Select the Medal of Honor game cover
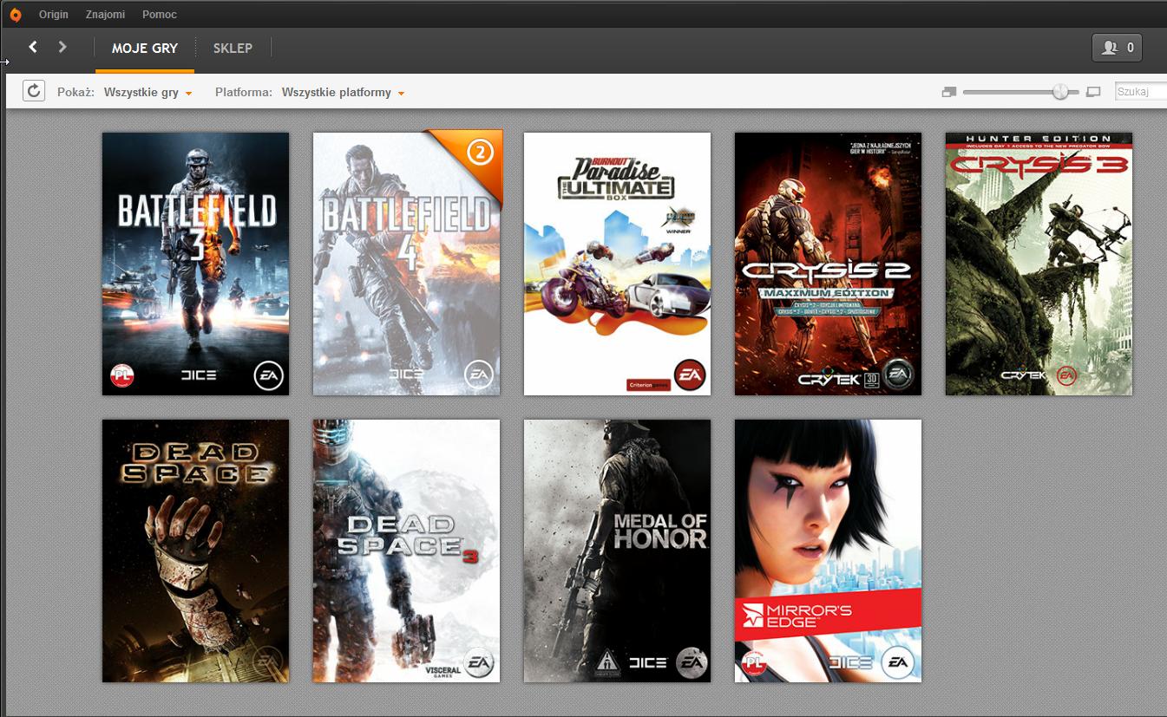Viewport: 1167px width, 717px height. pyautogui.click(x=617, y=551)
